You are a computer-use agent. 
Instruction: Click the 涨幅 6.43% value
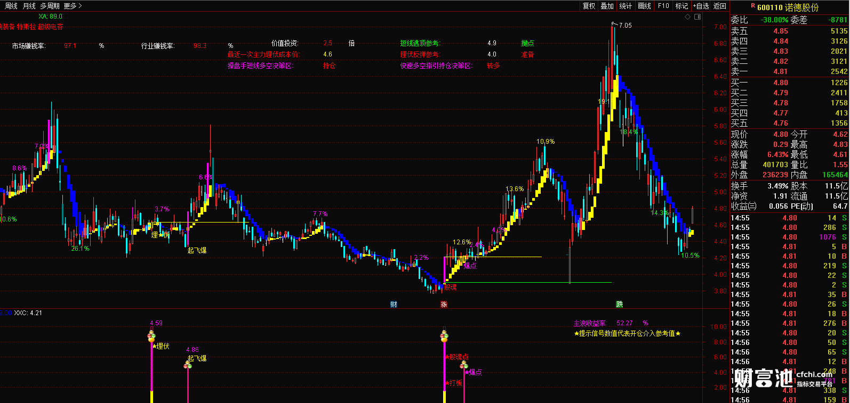777,154
